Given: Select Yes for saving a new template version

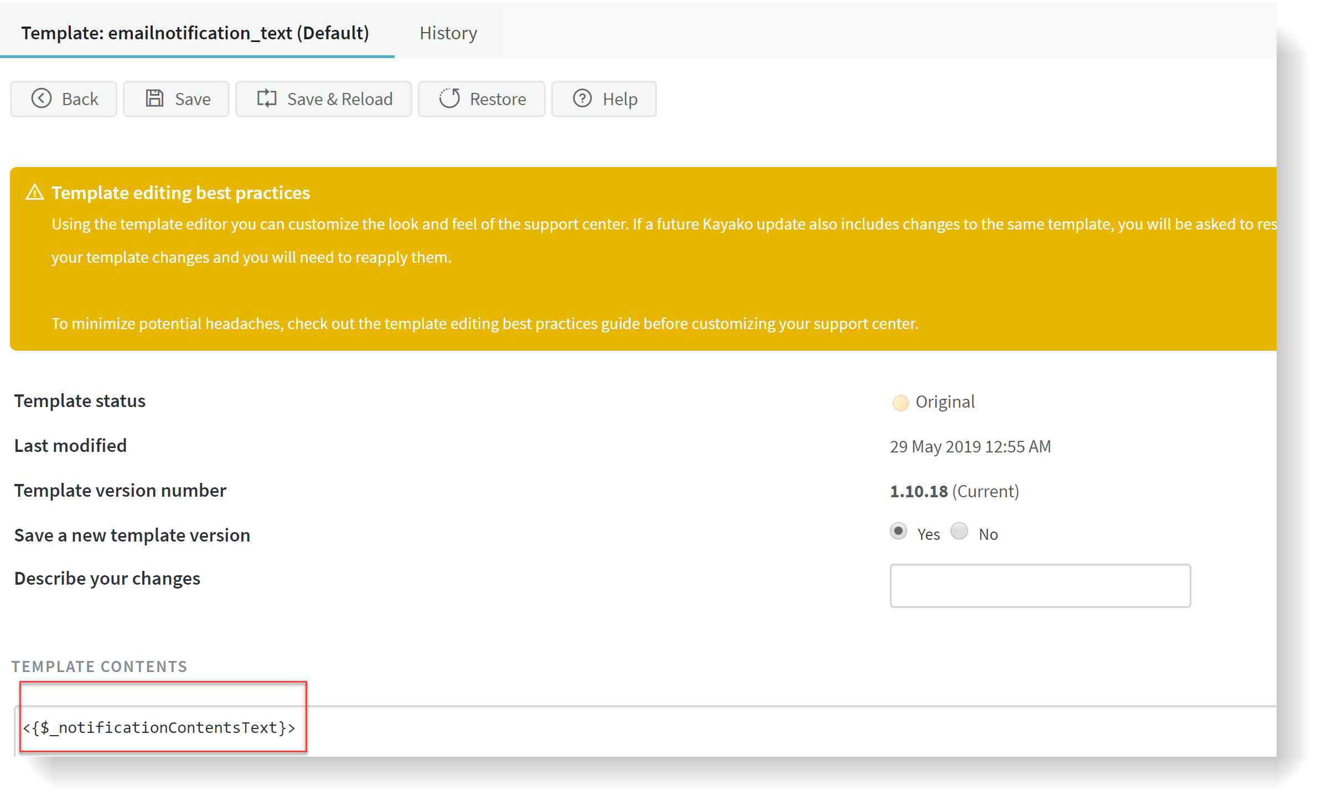Looking at the screenshot, I should pyautogui.click(x=898, y=531).
